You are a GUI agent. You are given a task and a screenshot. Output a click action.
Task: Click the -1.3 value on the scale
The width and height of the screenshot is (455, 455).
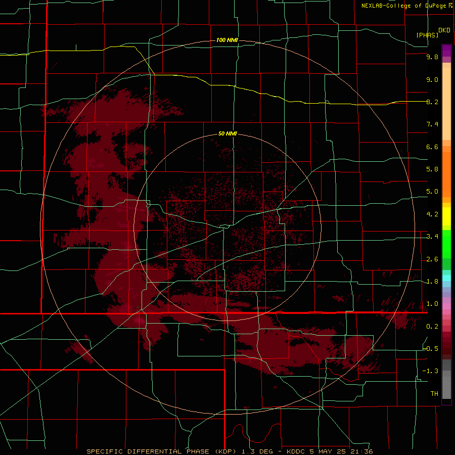430,371
